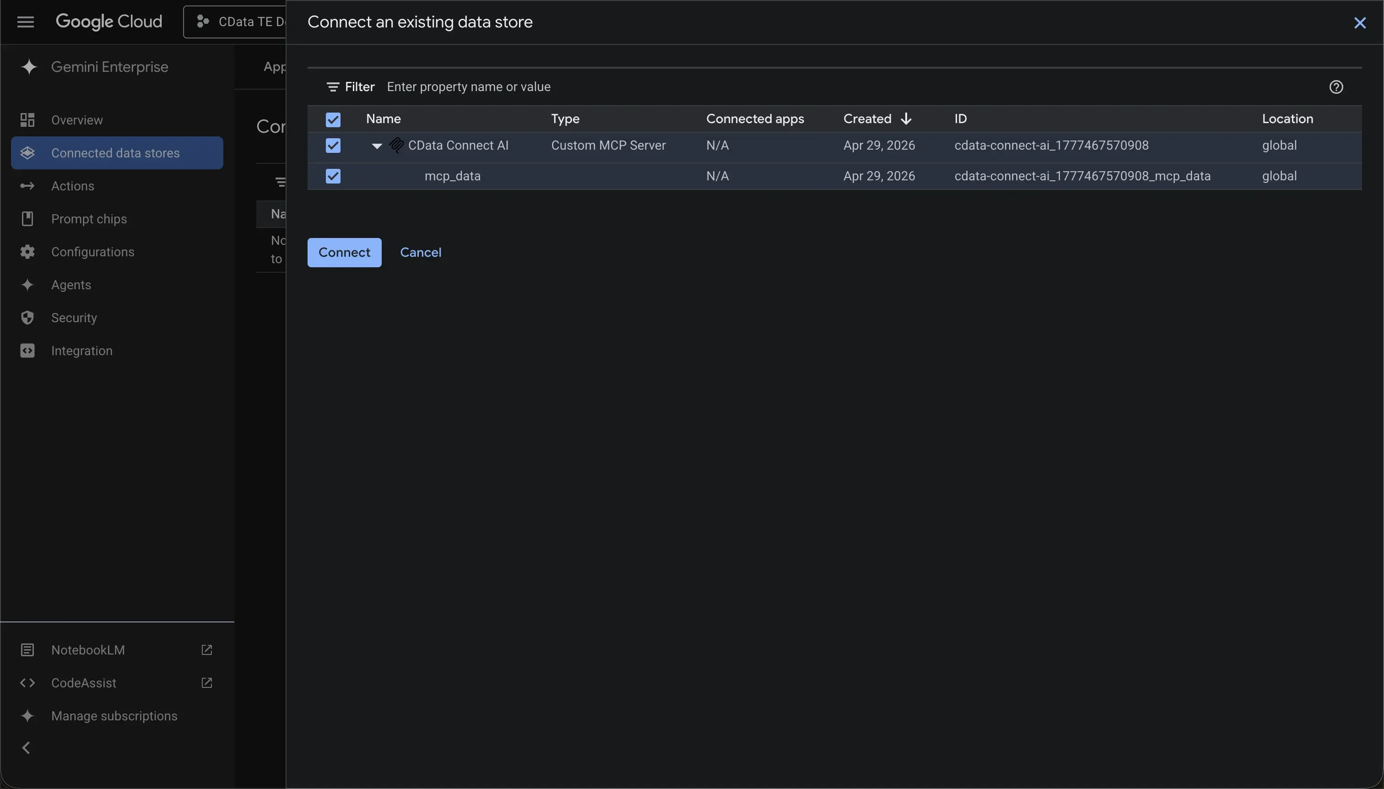The width and height of the screenshot is (1384, 789).
Task: Click the Overview dashboard icon
Action: coord(27,120)
